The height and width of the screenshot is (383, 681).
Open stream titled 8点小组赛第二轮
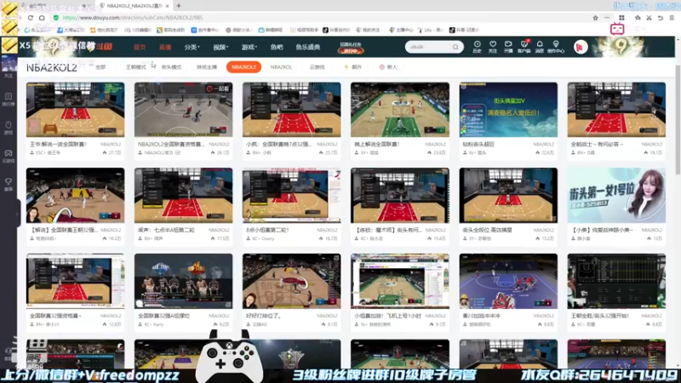[267, 230]
